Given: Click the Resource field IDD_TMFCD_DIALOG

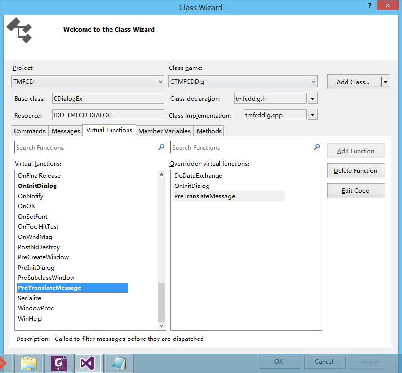Looking at the screenshot, I should (108, 115).
